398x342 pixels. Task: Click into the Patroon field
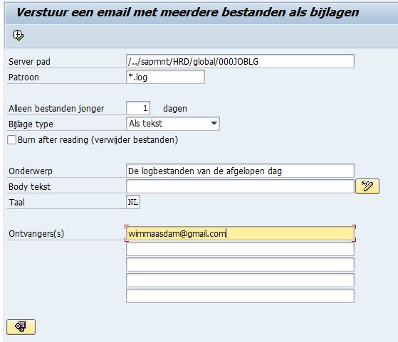(x=165, y=77)
